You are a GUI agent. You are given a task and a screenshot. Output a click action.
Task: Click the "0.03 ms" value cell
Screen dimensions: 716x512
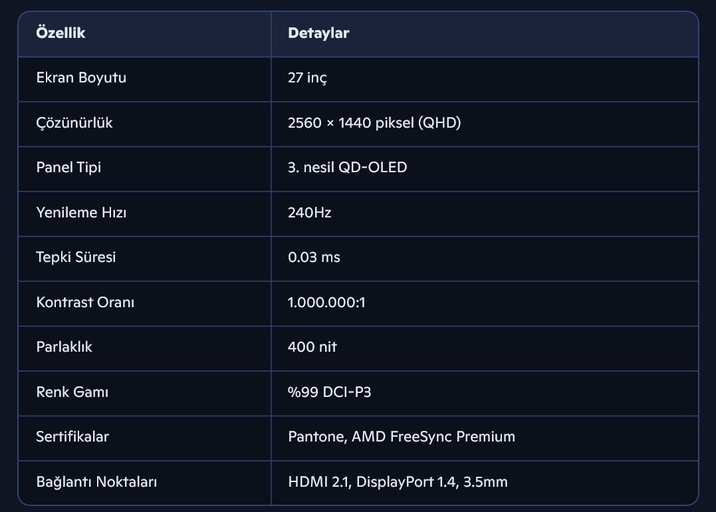point(314,257)
